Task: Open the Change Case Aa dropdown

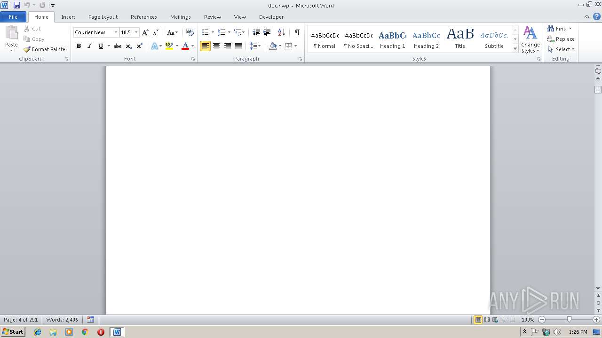Action: 172,32
